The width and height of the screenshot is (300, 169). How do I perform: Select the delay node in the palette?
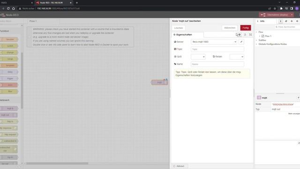coord(9,72)
